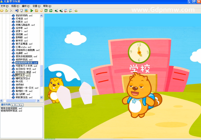
Task: Open the 播放 menu
Action: (26, 6)
